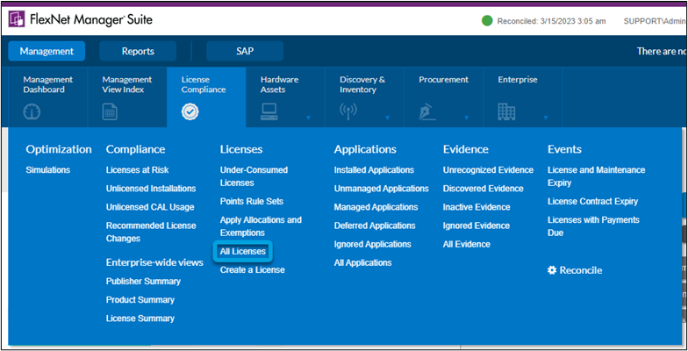
Task: Click the Management View Index grid icon
Action: coord(111,112)
